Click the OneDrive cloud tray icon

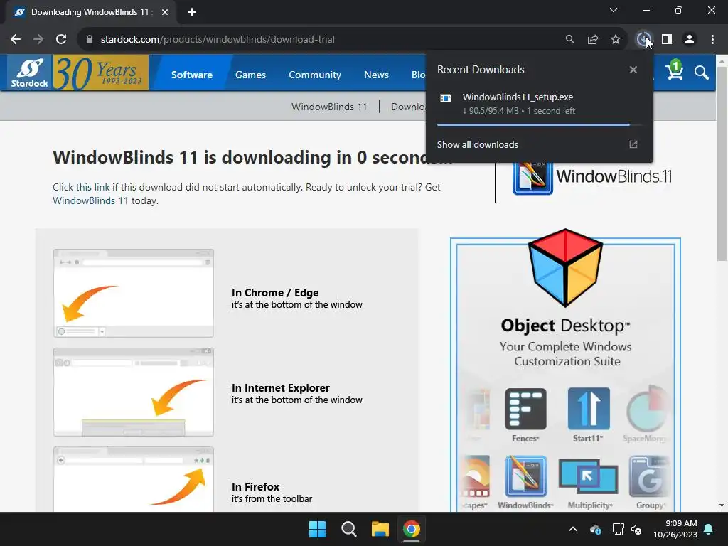point(595,529)
